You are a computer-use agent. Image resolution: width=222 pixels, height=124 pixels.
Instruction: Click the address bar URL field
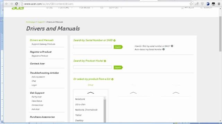click(x=105, y=4)
